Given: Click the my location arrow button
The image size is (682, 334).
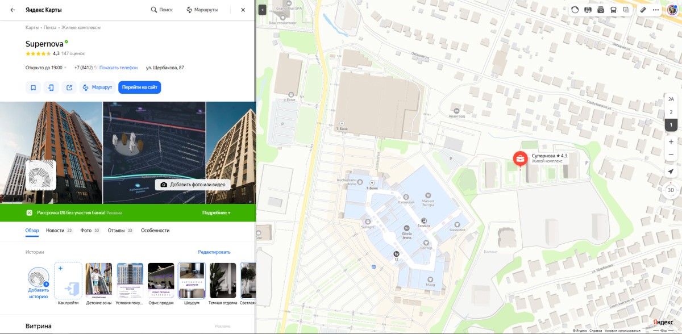Looking at the screenshot, I should pos(671,172).
